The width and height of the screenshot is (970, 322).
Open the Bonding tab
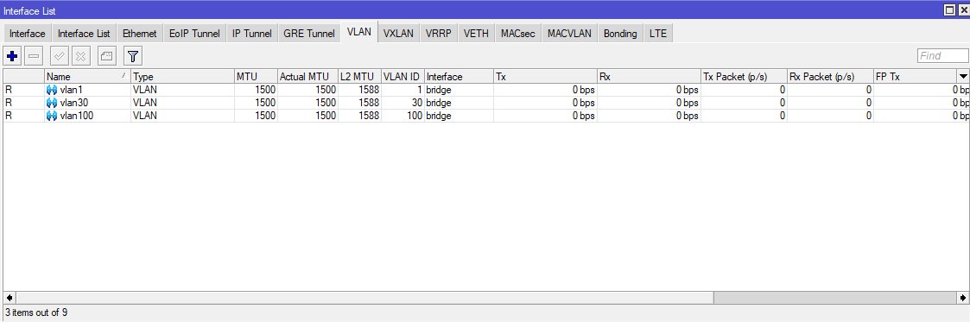620,34
